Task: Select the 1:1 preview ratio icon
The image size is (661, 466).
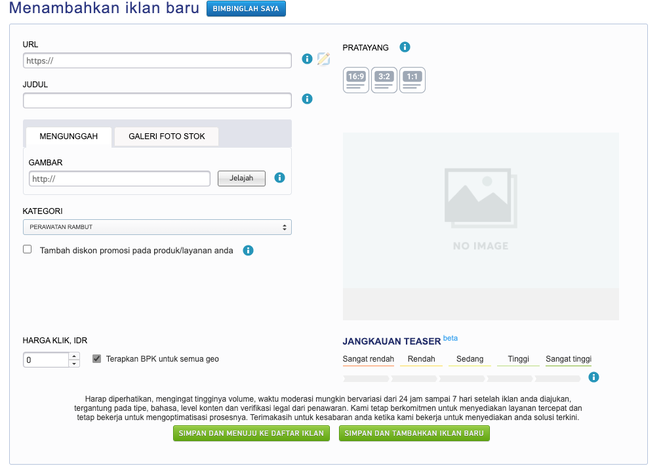Action: tap(412, 80)
